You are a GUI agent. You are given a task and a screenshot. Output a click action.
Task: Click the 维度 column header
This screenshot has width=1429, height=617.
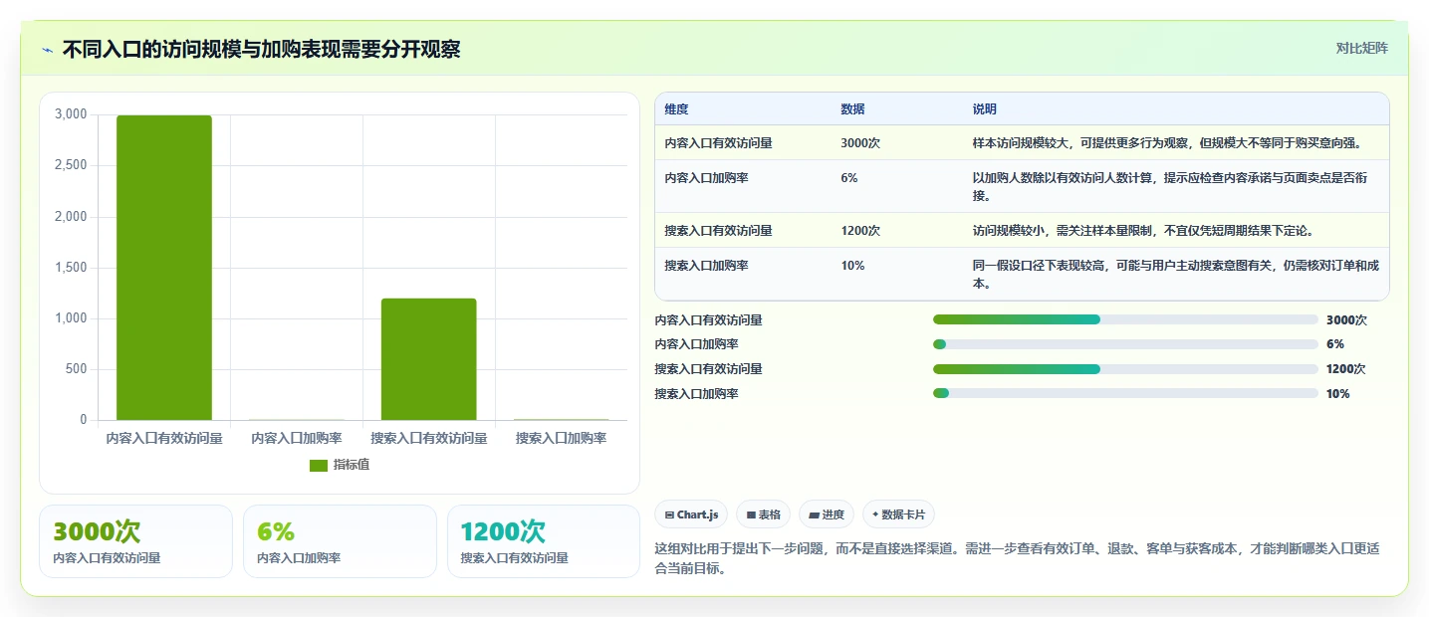[x=676, y=109]
